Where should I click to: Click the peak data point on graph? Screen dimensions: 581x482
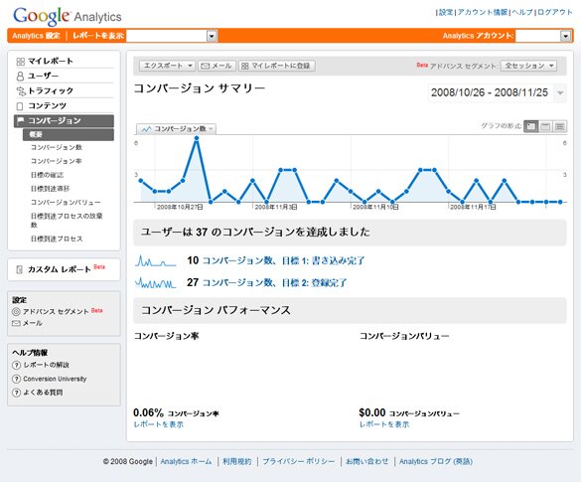[x=197, y=138]
